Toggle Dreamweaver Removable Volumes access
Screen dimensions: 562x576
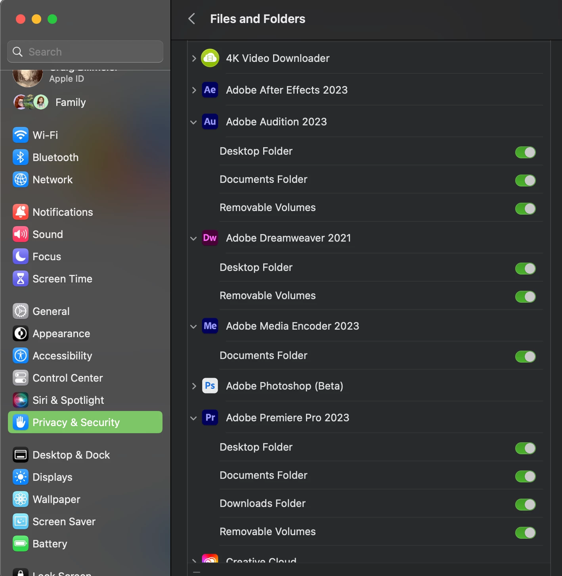526,296
